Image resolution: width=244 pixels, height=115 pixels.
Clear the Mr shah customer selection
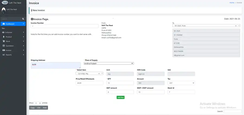[236, 26]
